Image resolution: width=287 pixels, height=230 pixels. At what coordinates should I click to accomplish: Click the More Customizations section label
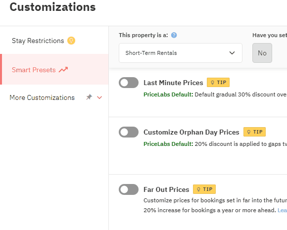[42, 97]
